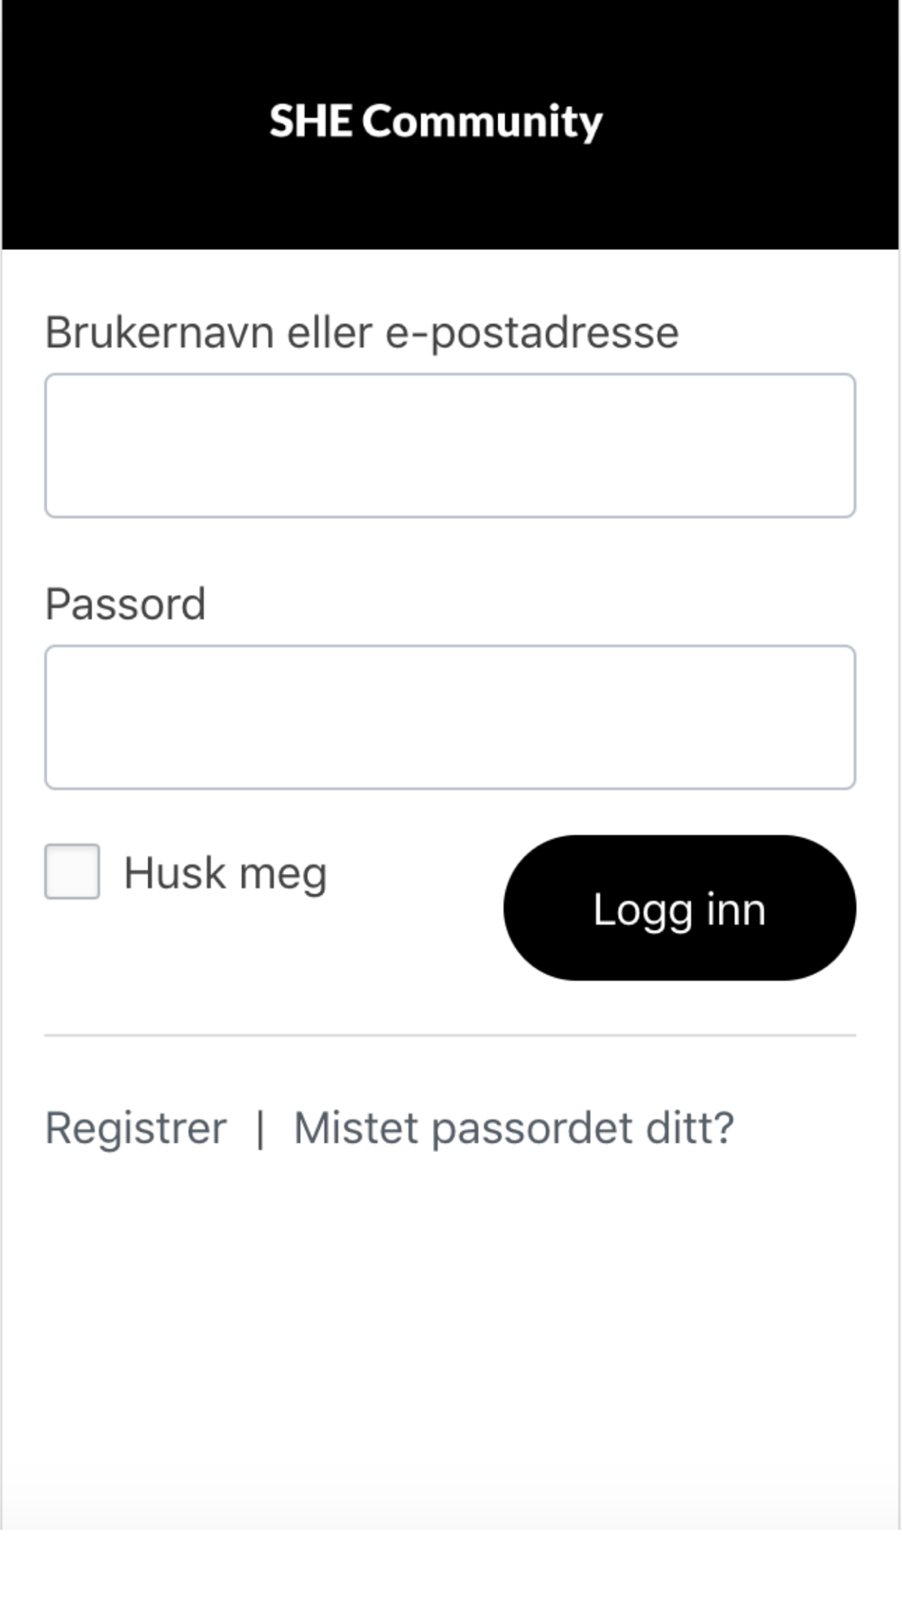Enable the remember me checkbox
Screen dimensions: 902x1604
72,871
